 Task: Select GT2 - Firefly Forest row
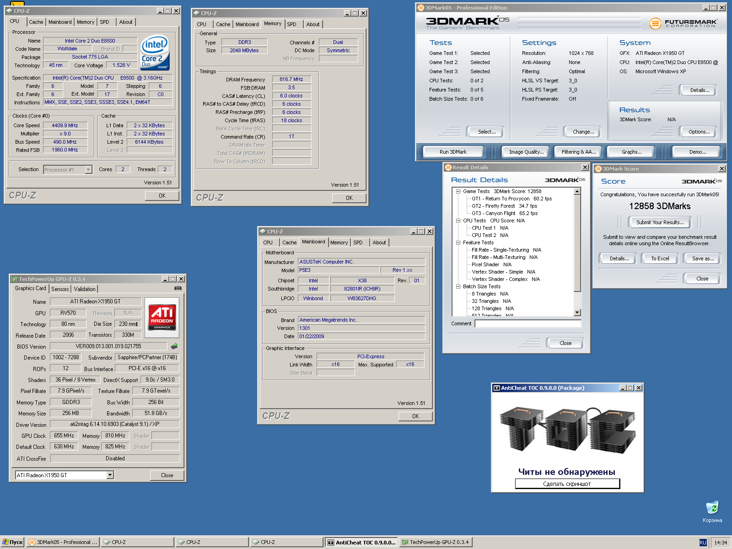pos(504,206)
